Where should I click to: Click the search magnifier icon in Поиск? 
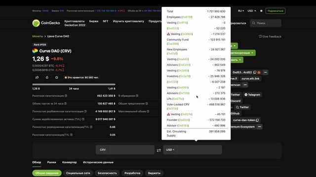(253, 23)
